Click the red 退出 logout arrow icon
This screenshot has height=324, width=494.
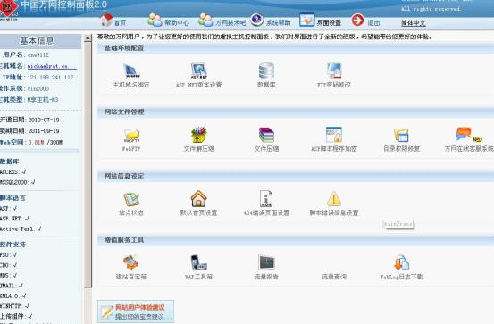[357, 21]
